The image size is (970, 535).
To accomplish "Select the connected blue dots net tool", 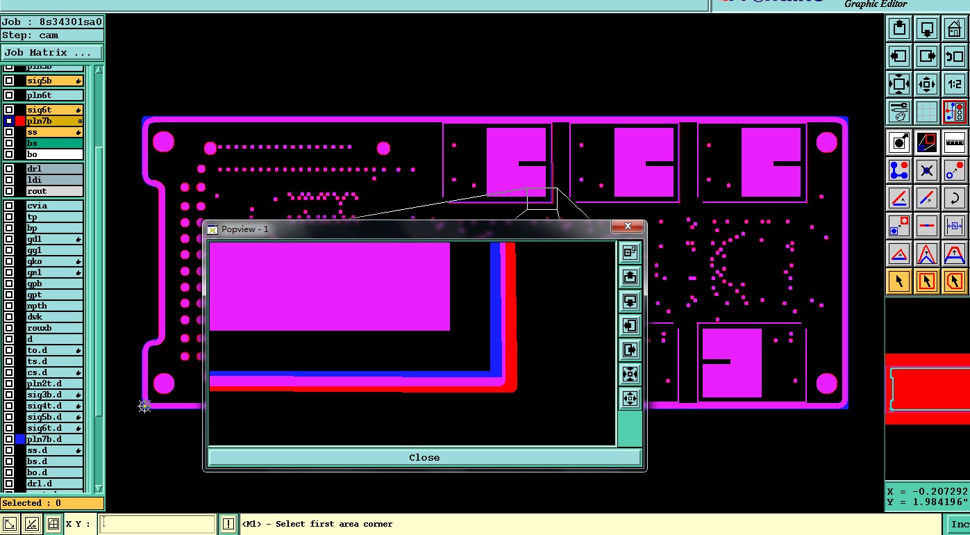I will pyautogui.click(x=899, y=170).
